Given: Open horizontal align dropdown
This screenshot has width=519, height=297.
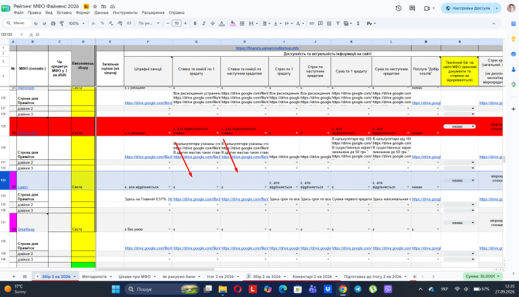Looking at the screenshot, I should tap(266, 24).
